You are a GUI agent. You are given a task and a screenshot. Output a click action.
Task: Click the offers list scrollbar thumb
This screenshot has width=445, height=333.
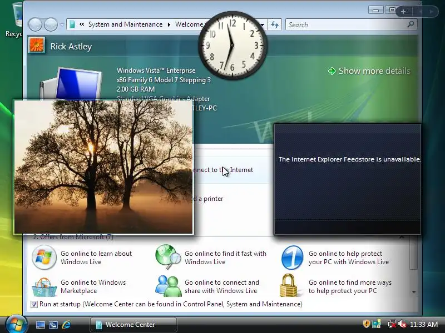pyautogui.click(x=413, y=253)
